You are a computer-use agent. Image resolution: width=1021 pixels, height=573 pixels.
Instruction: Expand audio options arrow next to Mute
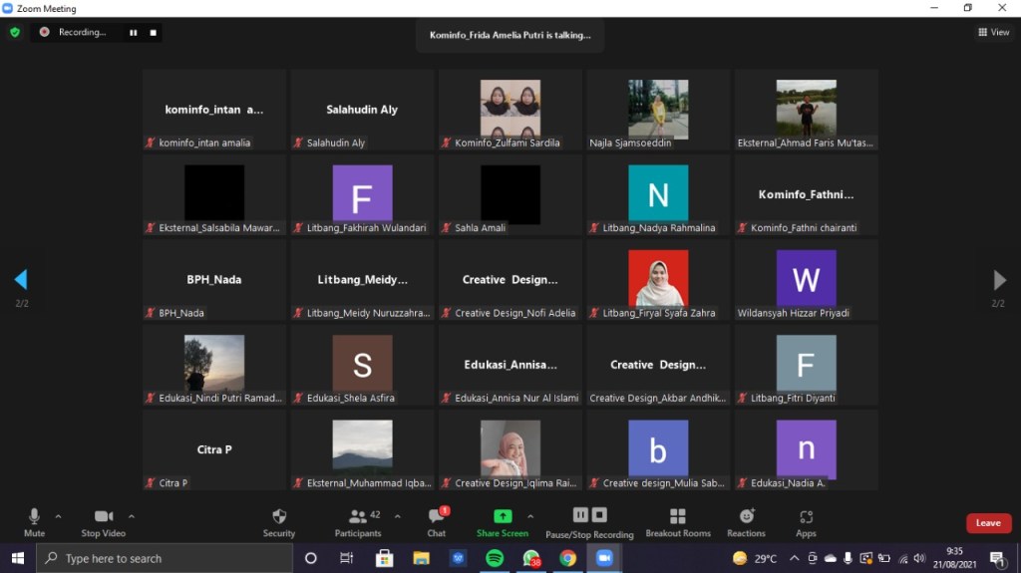pos(58,516)
